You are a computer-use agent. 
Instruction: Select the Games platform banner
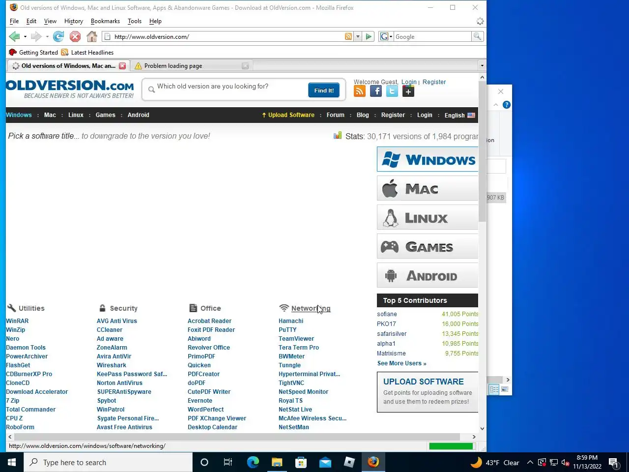coord(428,247)
